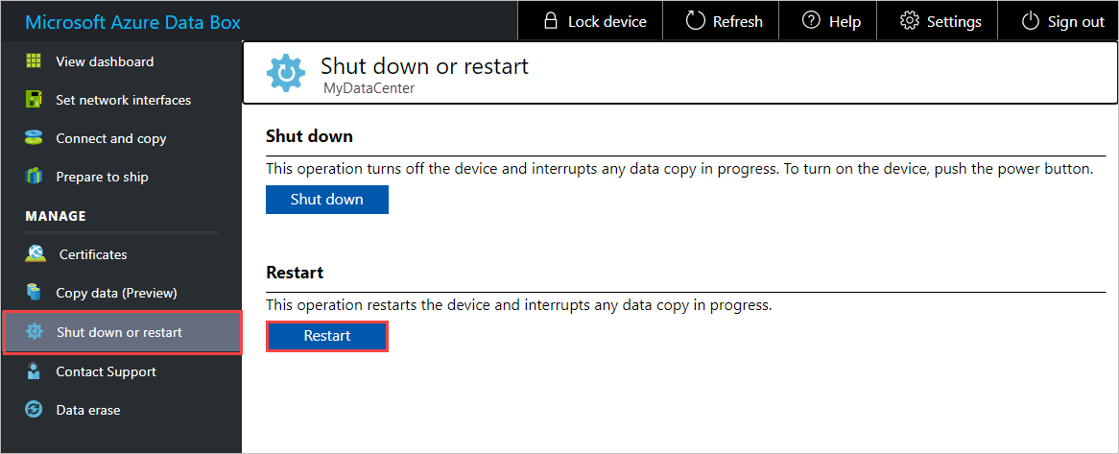Click the Settings gear icon
The image size is (1119, 454).
point(909,21)
